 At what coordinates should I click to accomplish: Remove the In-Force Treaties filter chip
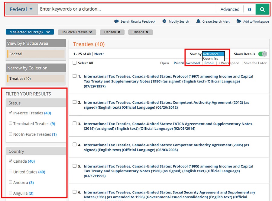[x=90, y=32]
